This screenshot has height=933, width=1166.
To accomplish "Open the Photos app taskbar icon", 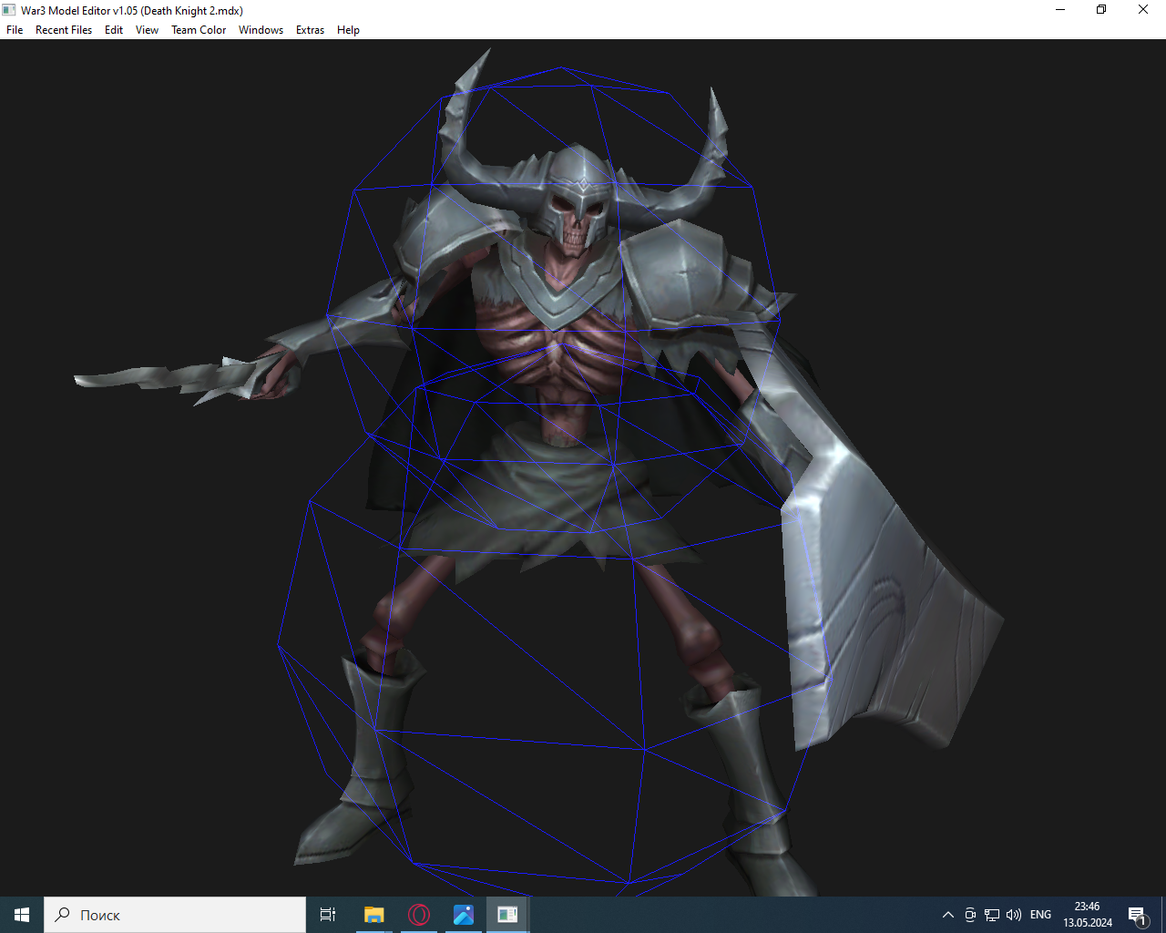I will (464, 915).
